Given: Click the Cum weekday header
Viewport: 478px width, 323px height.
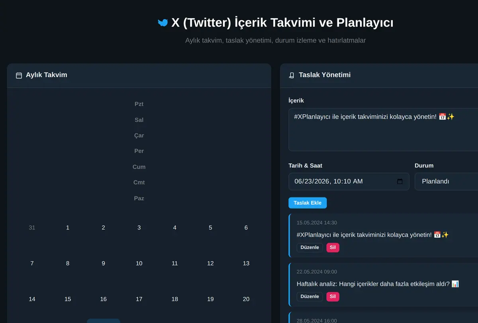Looking at the screenshot, I should click(x=139, y=167).
